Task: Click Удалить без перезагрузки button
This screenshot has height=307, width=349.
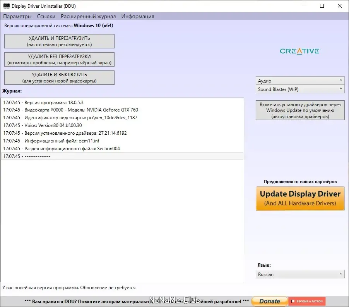Action: click(x=59, y=60)
